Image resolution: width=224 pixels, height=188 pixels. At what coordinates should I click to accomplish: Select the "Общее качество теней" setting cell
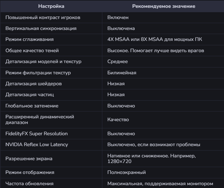point(32,50)
